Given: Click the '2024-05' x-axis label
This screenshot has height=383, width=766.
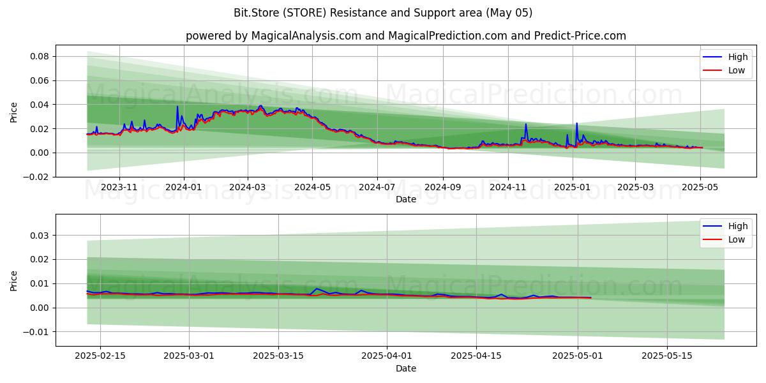Looking at the screenshot, I should pos(312,187).
